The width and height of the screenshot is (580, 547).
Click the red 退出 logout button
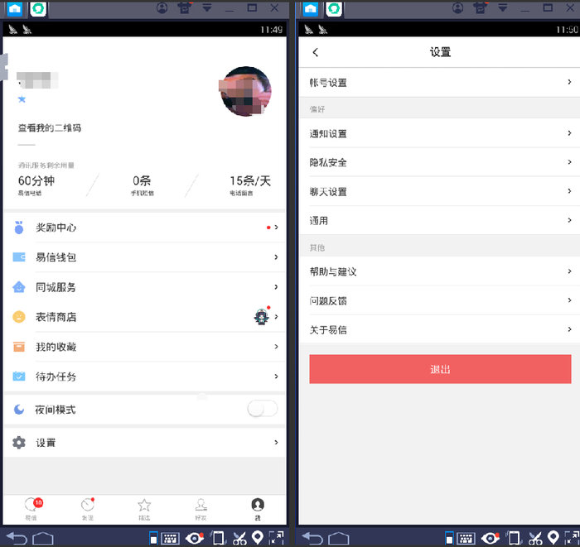440,369
